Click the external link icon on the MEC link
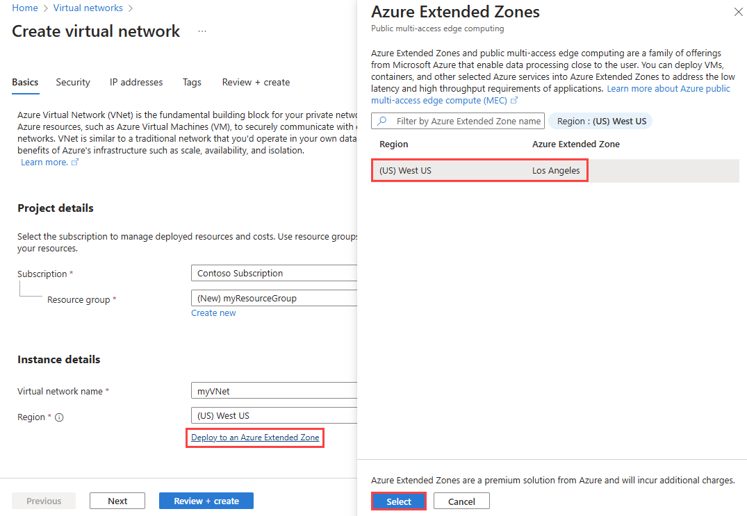This screenshot has width=747, height=516. pyautogui.click(x=516, y=100)
